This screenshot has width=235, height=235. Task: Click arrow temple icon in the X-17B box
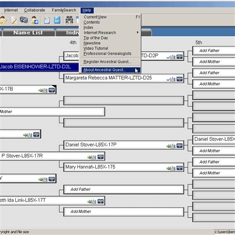[43, 90]
